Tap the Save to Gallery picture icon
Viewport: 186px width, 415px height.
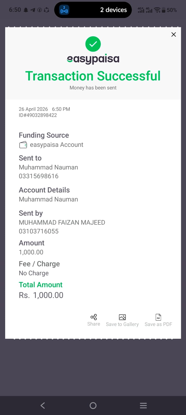pyautogui.click(x=122, y=317)
